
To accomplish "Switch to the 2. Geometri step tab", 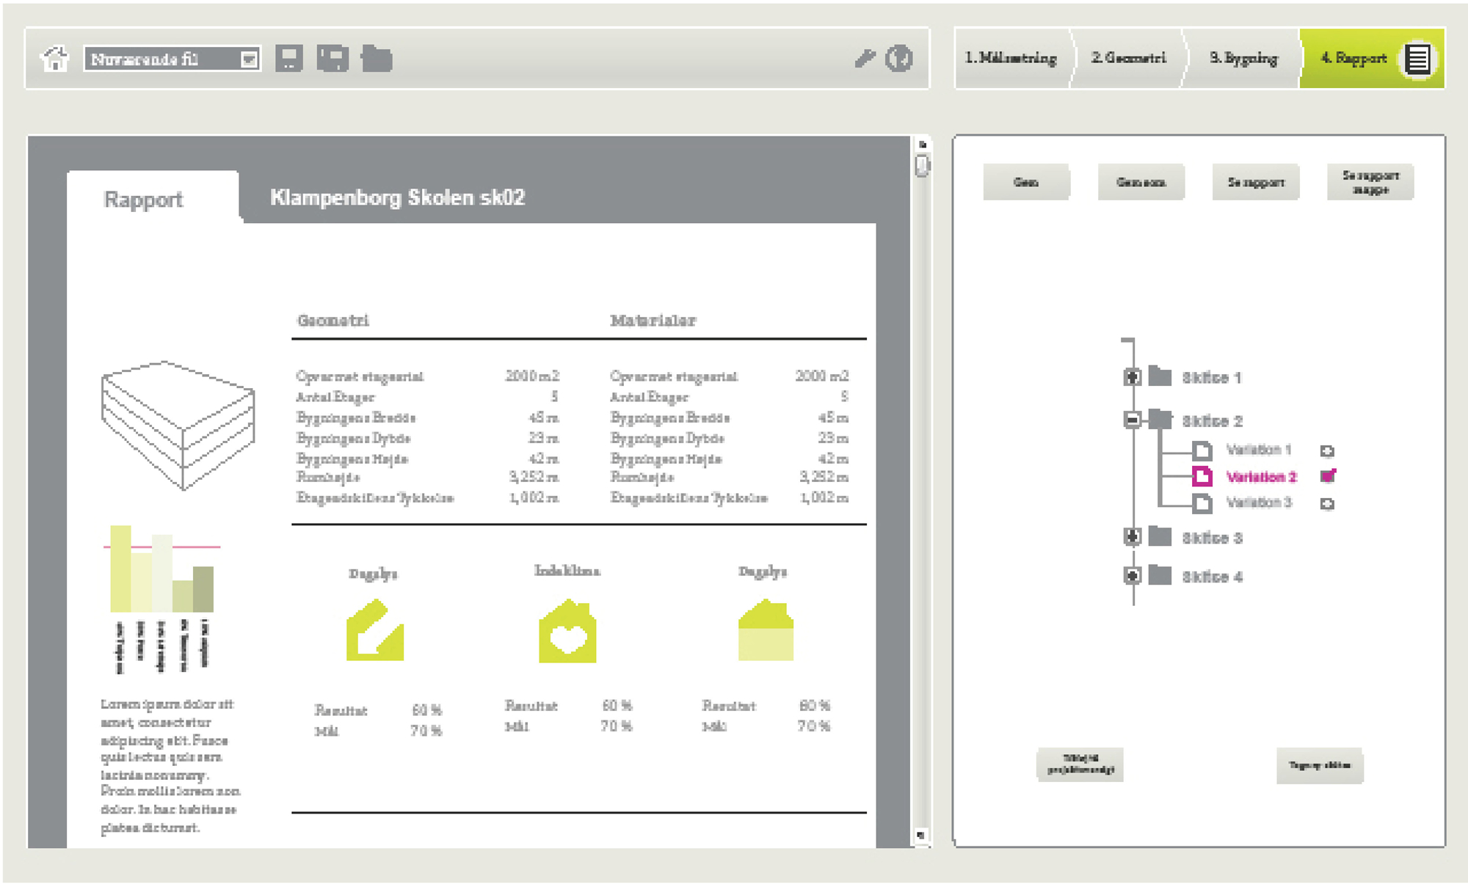I will click(x=1128, y=59).
